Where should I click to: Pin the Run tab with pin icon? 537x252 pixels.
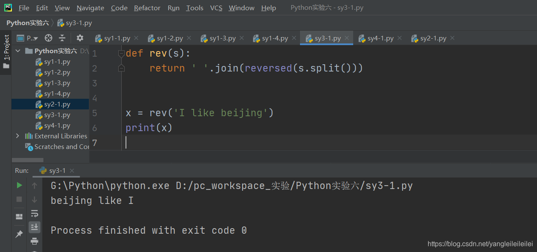pyautogui.click(x=19, y=234)
